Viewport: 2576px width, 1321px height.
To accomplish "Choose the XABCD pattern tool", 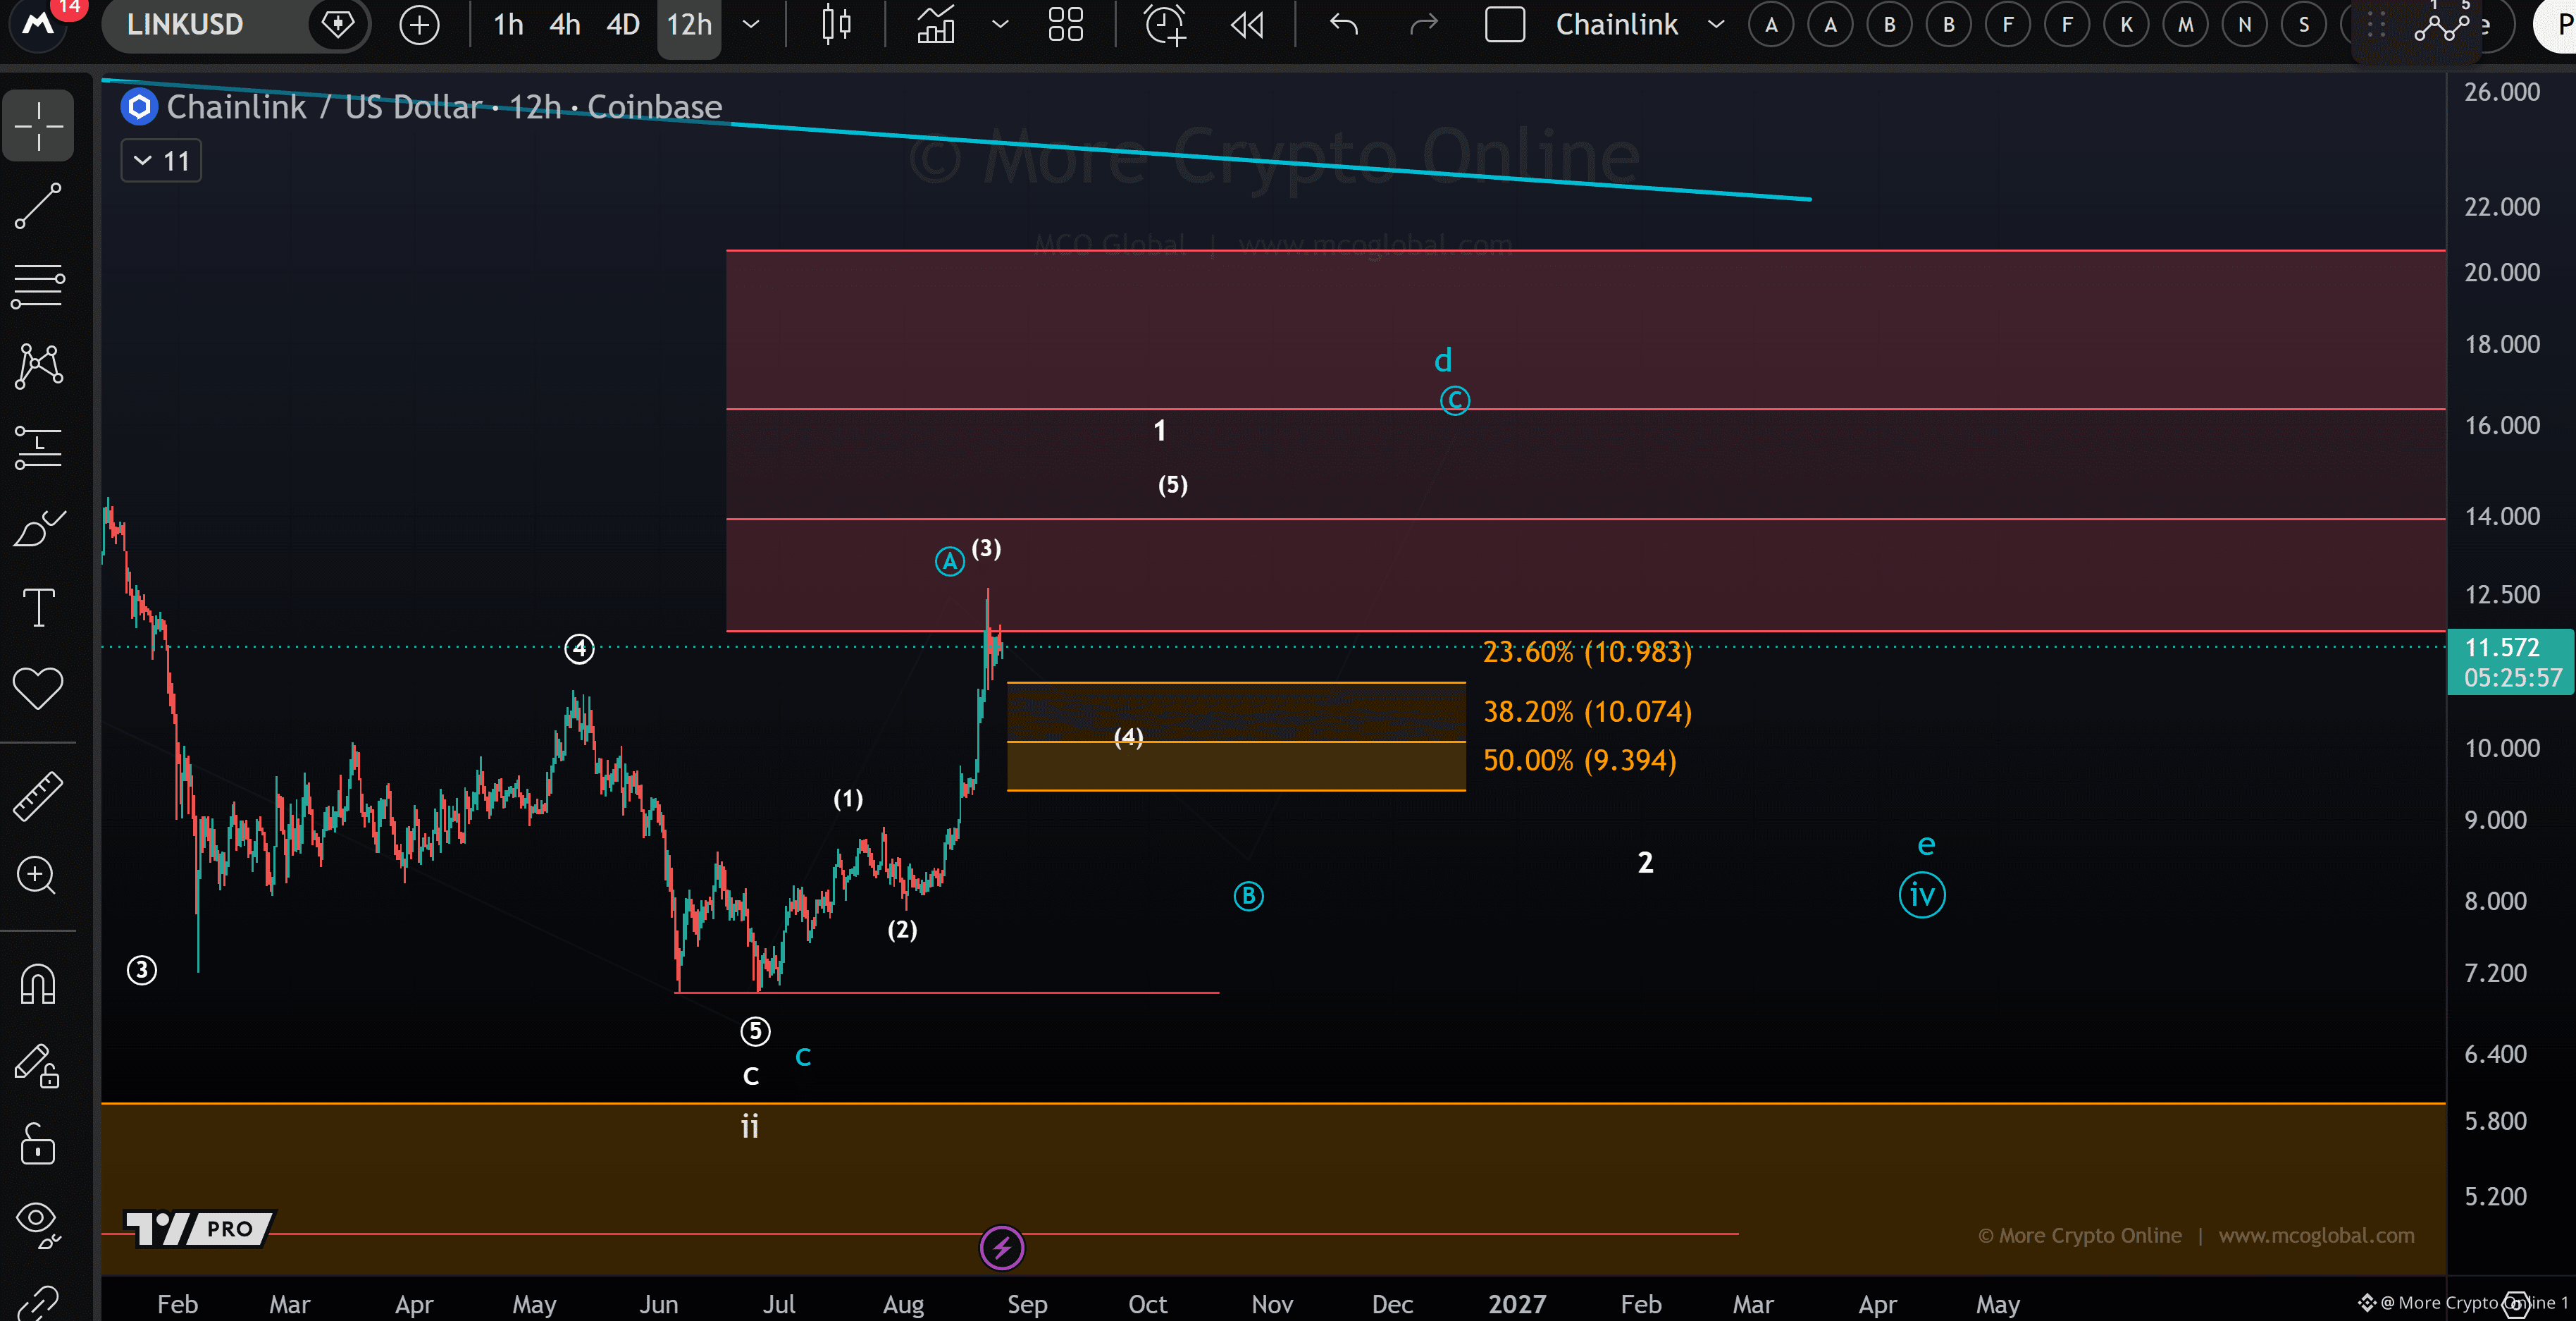I will pos(38,367).
